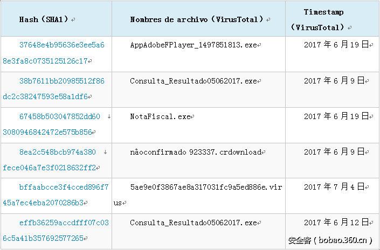Click Consulta_Resultado05062017.exe in the 38b7611bb hash row
The width and height of the screenshot is (380, 250).
pyautogui.click(x=194, y=81)
